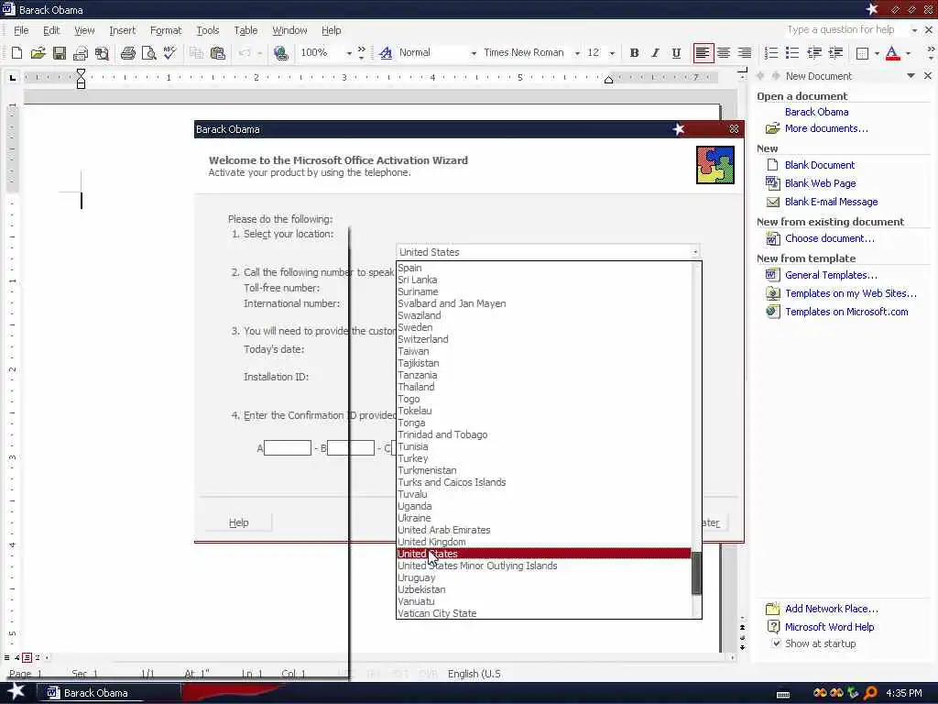Click the star Start button on taskbar

(x=16, y=692)
